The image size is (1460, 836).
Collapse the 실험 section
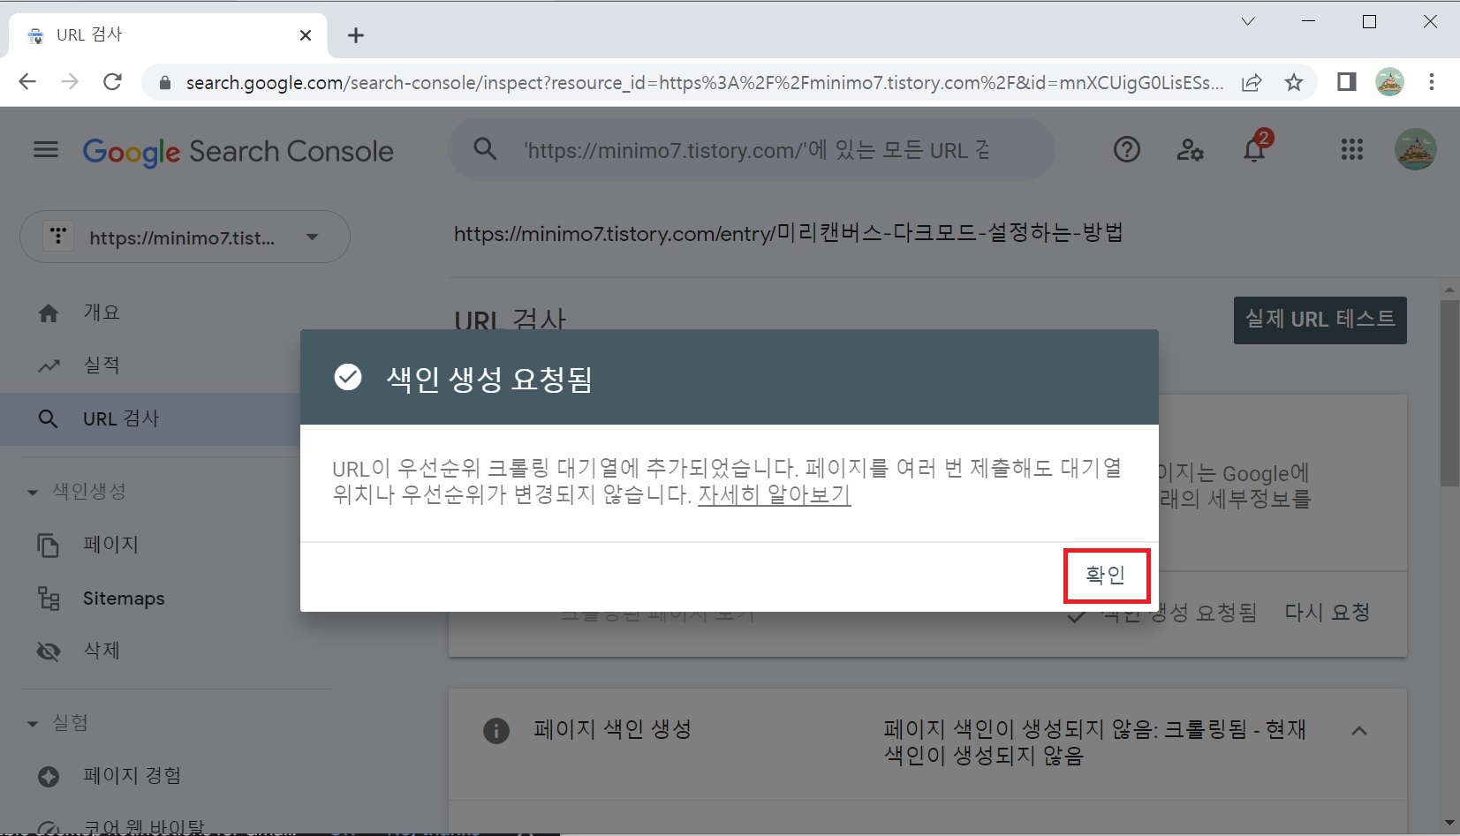tap(33, 724)
